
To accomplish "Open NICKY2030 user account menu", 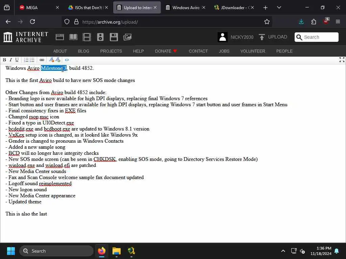I will point(236,37).
